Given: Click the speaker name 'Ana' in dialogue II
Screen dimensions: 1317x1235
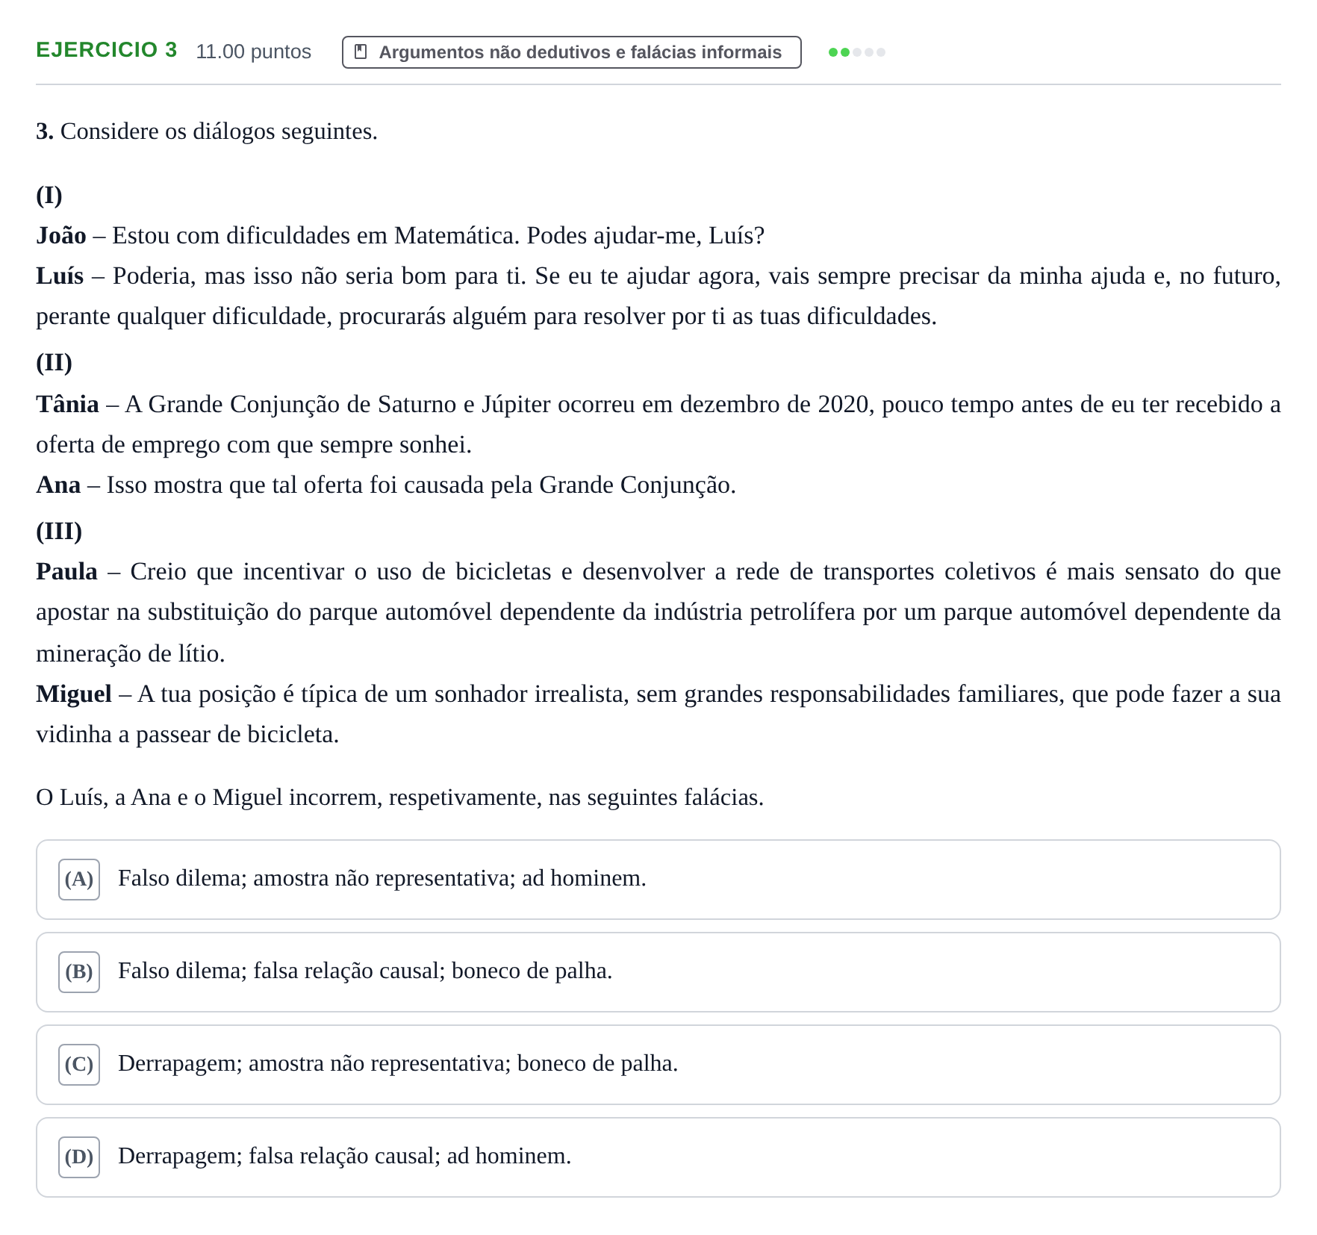Looking at the screenshot, I should (x=58, y=485).
